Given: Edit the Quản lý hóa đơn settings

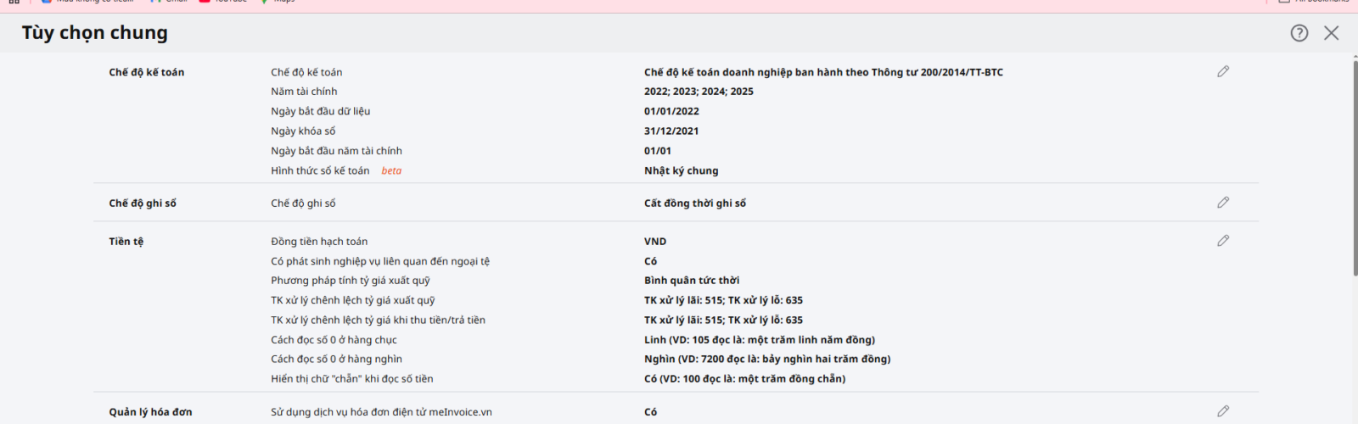Looking at the screenshot, I should [x=1223, y=411].
